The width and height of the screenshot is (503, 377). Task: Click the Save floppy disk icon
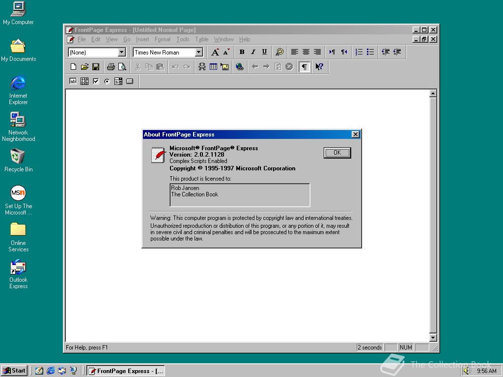(x=96, y=67)
